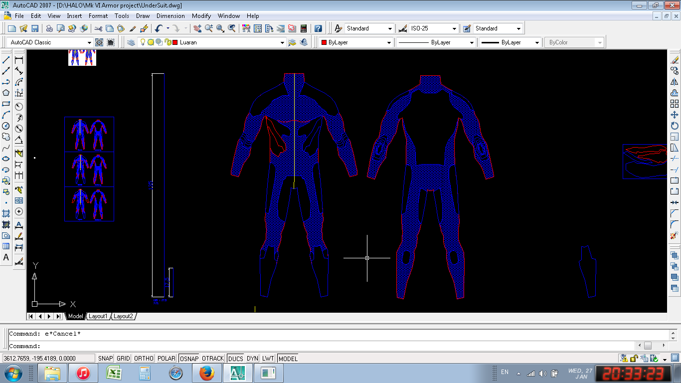The image size is (681, 383).
Task: Select the Line draw tool
Action: click(x=6, y=60)
